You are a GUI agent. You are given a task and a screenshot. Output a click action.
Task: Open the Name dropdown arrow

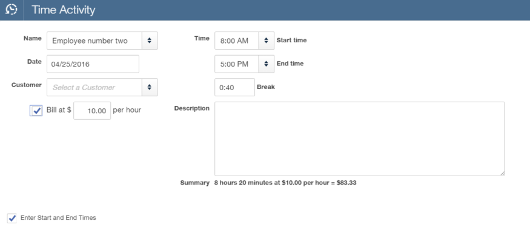click(150, 41)
